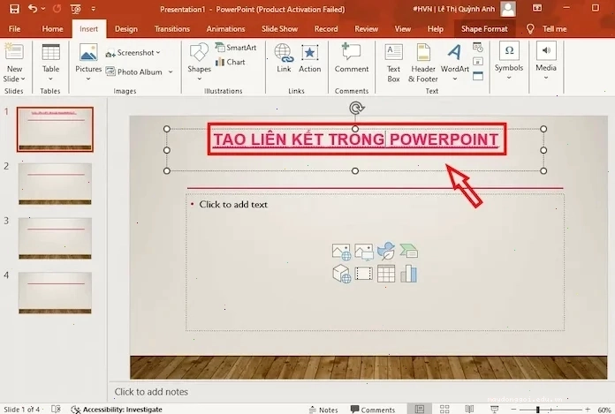Insert Date & Time icon
The width and height of the screenshot is (615, 414).
[x=478, y=48]
